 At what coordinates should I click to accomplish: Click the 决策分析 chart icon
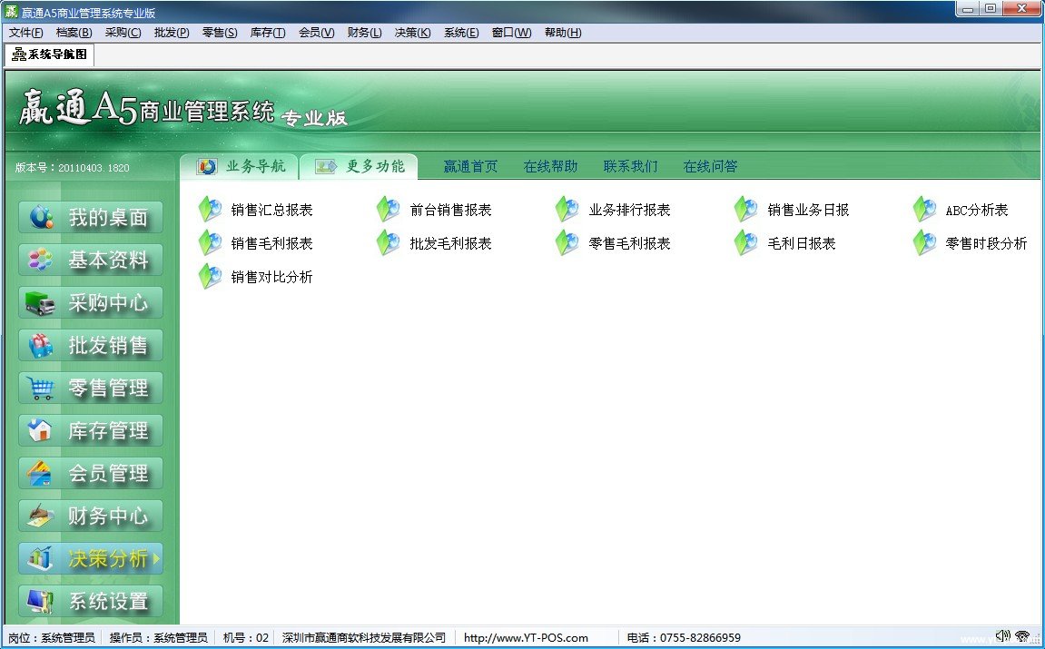pyautogui.click(x=41, y=558)
